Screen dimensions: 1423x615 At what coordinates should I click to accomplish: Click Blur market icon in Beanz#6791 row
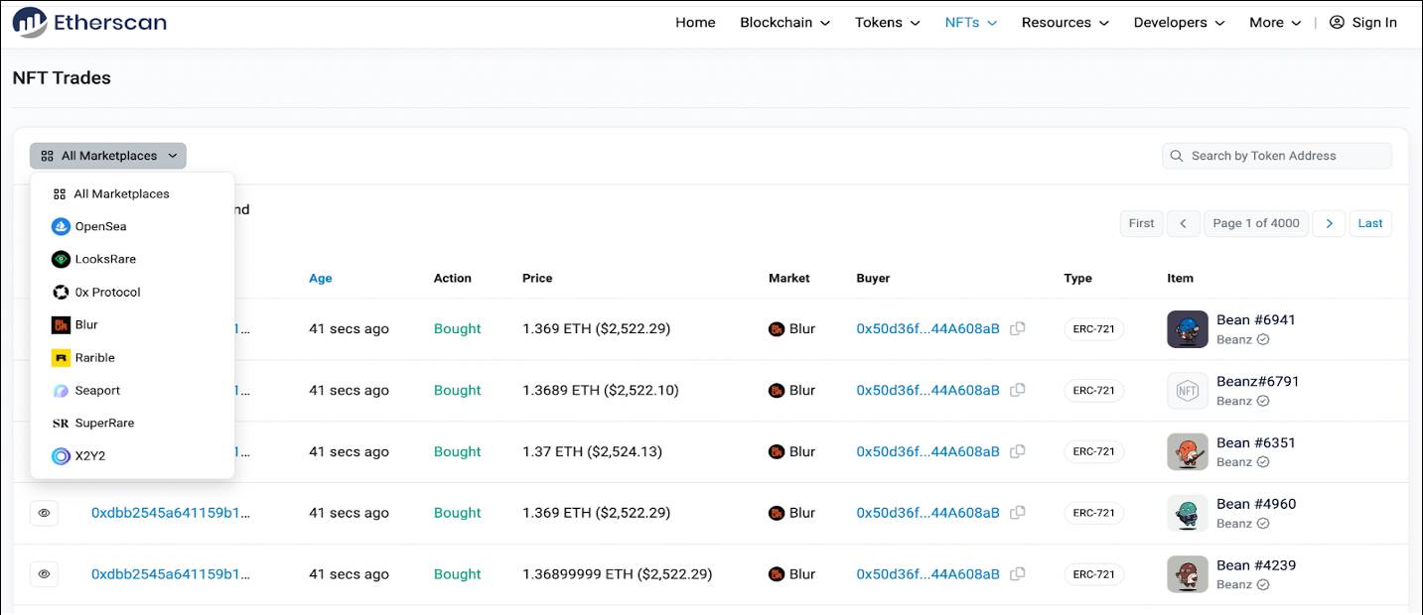(777, 391)
